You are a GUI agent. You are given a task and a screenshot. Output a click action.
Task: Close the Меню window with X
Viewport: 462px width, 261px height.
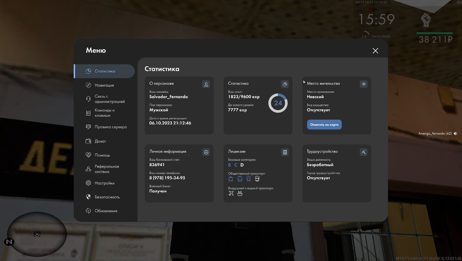coord(375,51)
